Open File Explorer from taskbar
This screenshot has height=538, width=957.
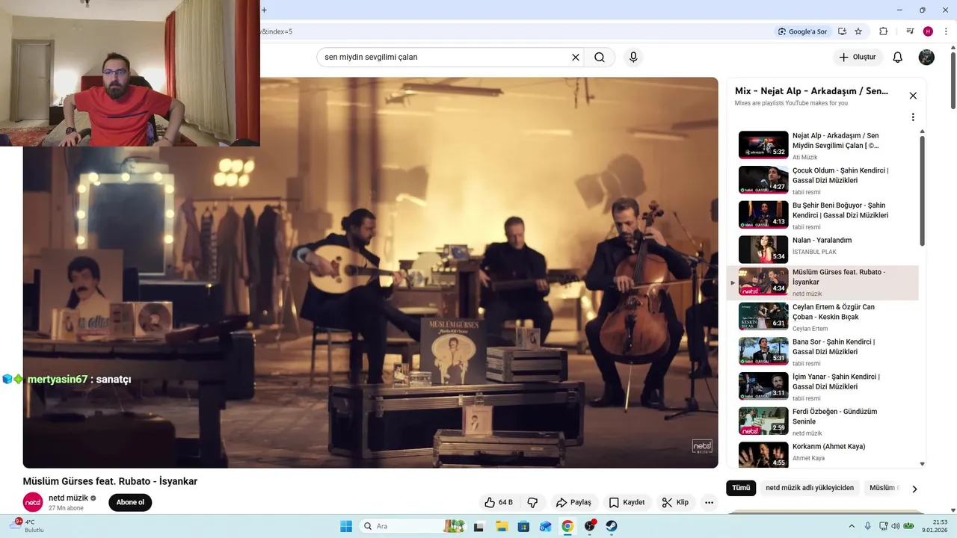(x=502, y=526)
